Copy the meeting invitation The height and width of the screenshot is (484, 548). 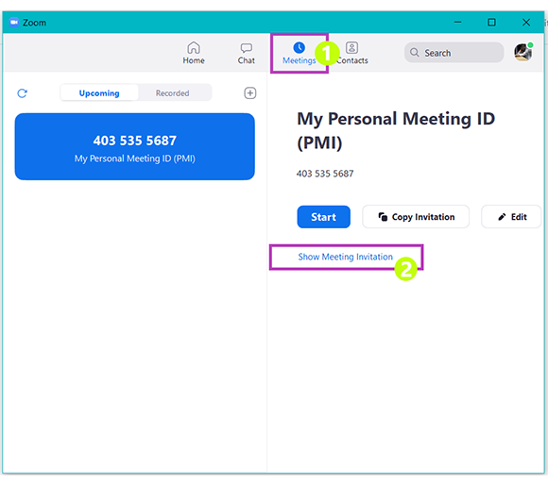coord(416,217)
